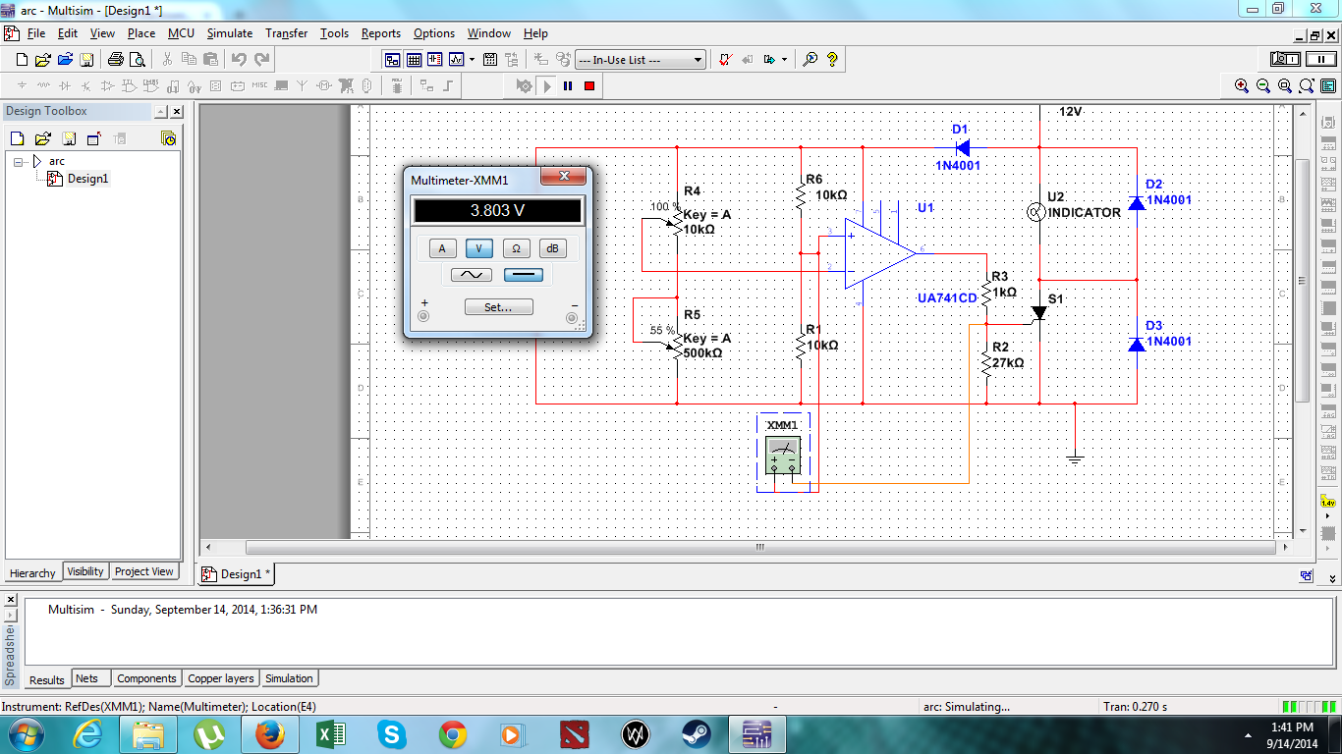Pause the running simulation
Image resolution: width=1342 pixels, height=754 pixels.
(568, 86)
